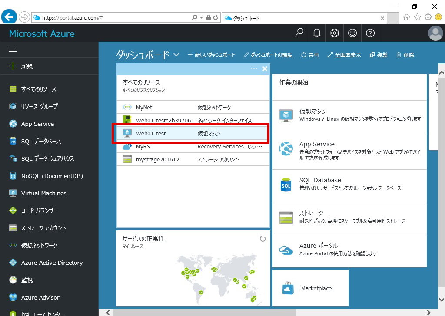This screenshot has height=316, width=445.
Task: Open the mystrage201612 storage account row
Action: 193,159
